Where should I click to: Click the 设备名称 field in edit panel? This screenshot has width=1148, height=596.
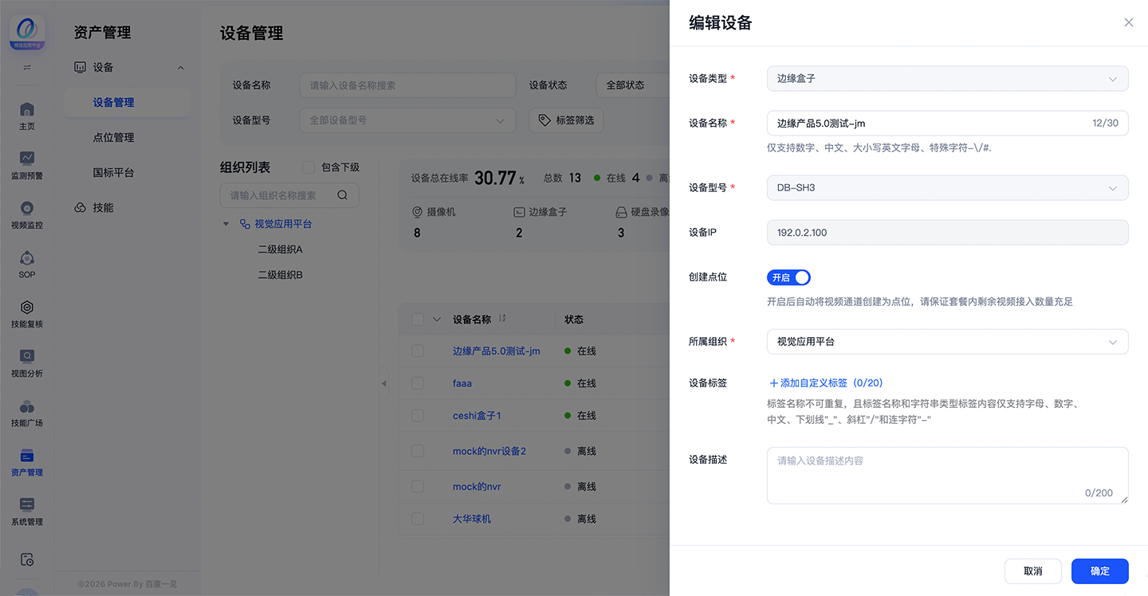click(x=947, y=123)
